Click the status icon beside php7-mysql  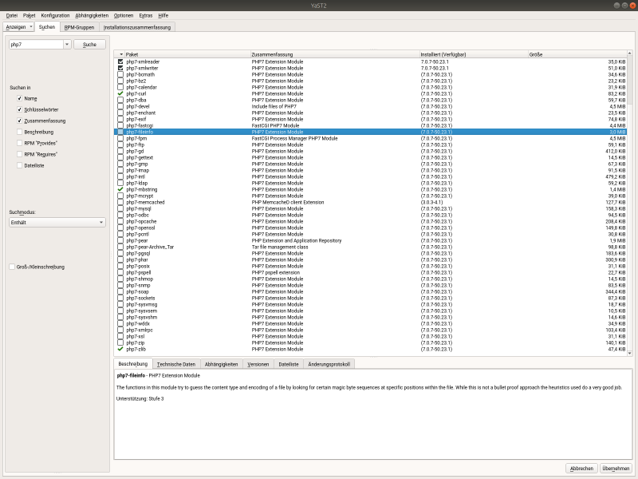(x=120, y=208)
